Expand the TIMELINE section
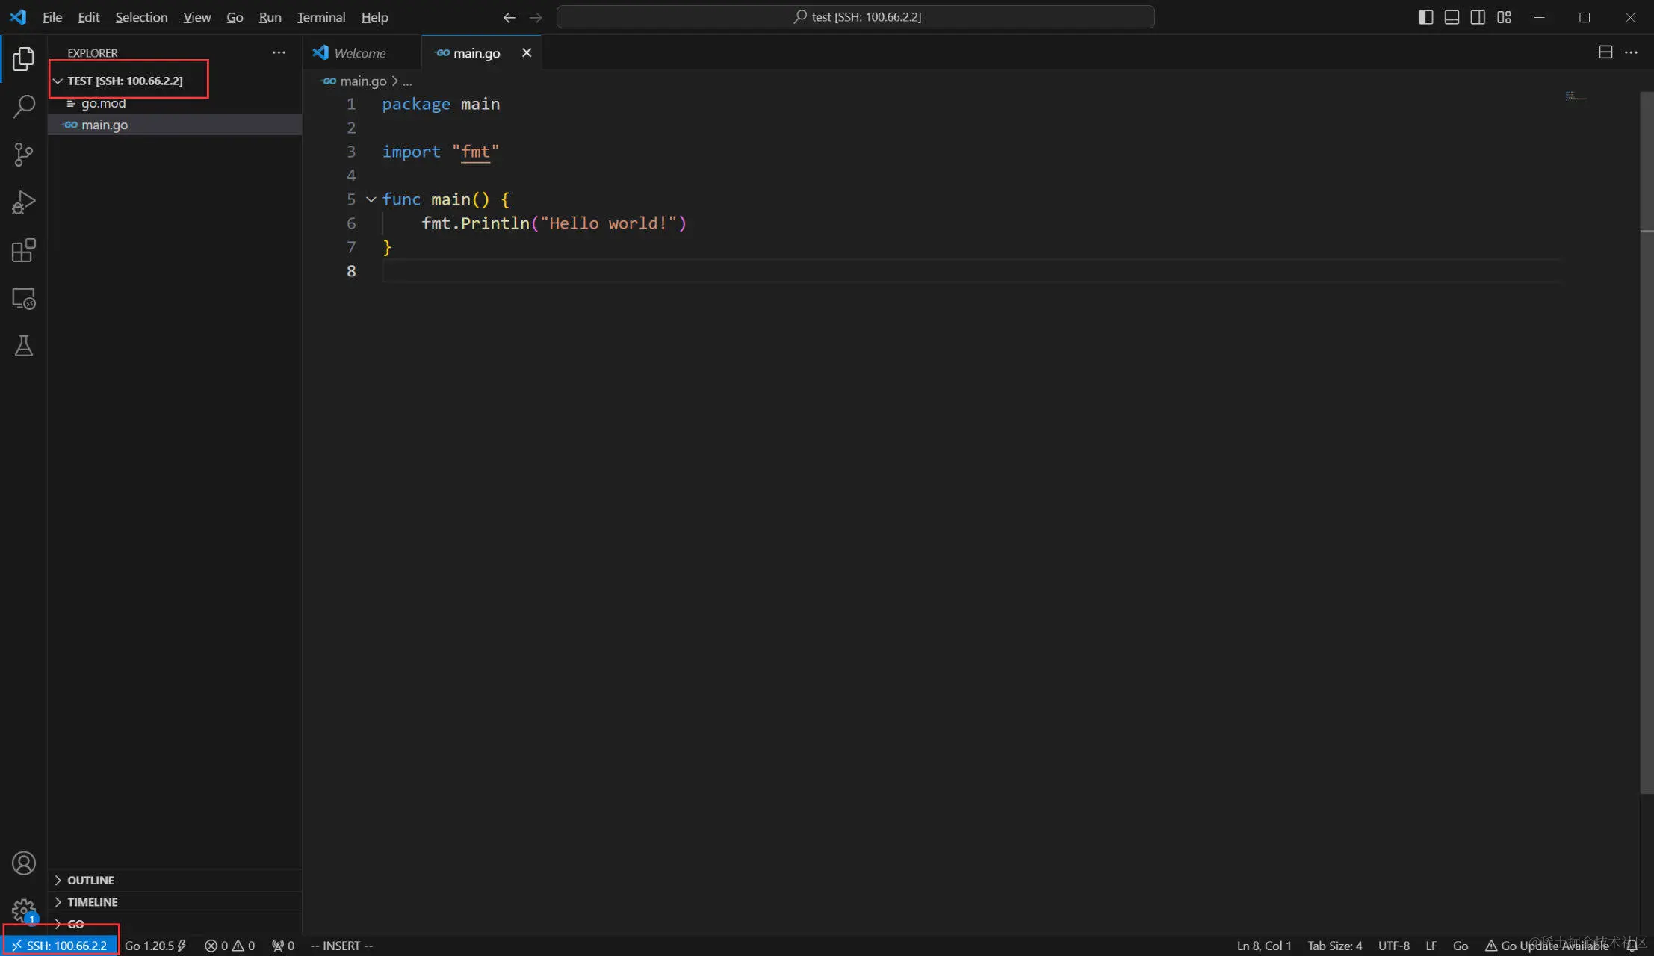The width and height of the screenshot is (1654, 956). [x=92, y=902]
